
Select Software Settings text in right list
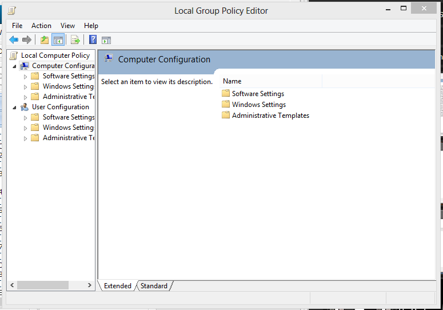[x=258, y=94]
